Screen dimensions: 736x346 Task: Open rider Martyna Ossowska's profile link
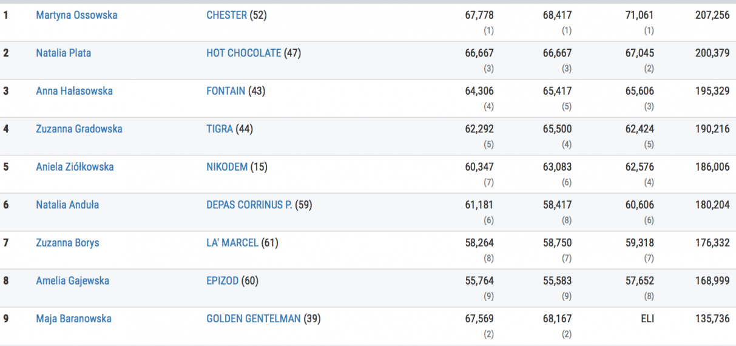[76, 15]
